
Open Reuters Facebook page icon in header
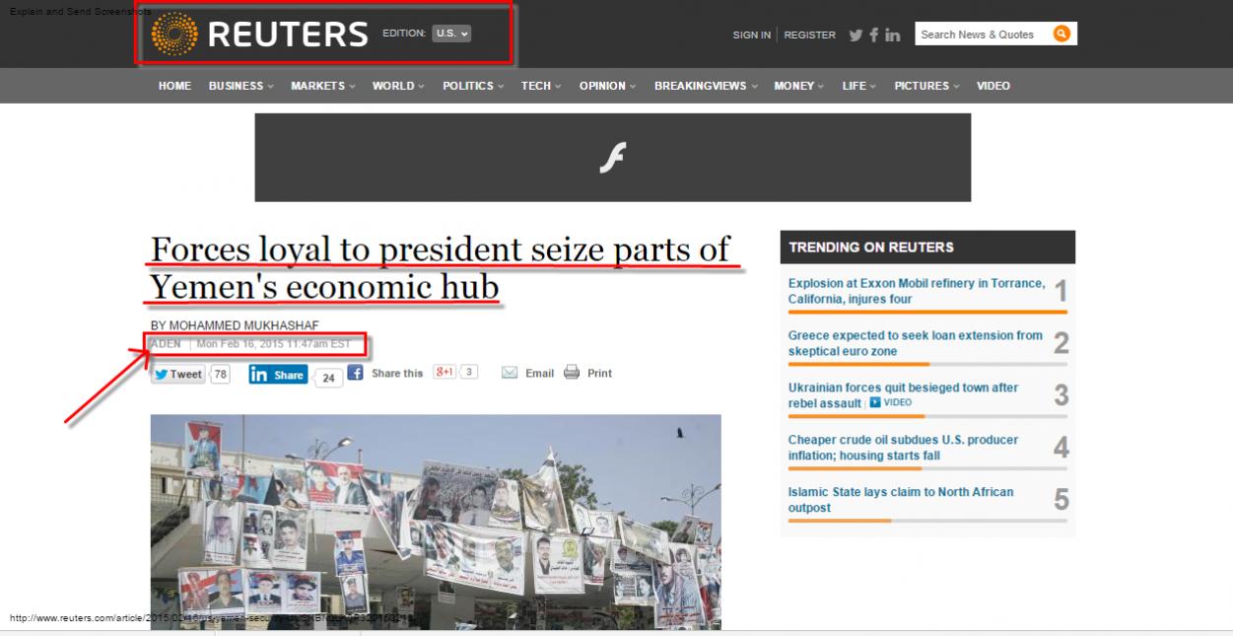coord(873,35)
